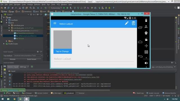The image size is (180, 101).
Task: Tap Android recent apps button in emulator
Action: (140, 27)
